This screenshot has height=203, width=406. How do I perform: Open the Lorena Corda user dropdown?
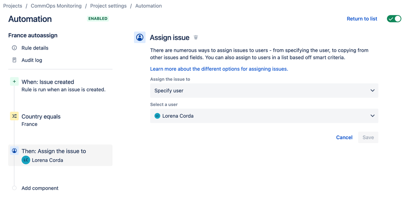click(x=264, y=116)
